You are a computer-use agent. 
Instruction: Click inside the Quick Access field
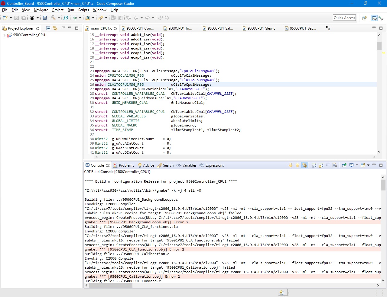pos(344,18)
